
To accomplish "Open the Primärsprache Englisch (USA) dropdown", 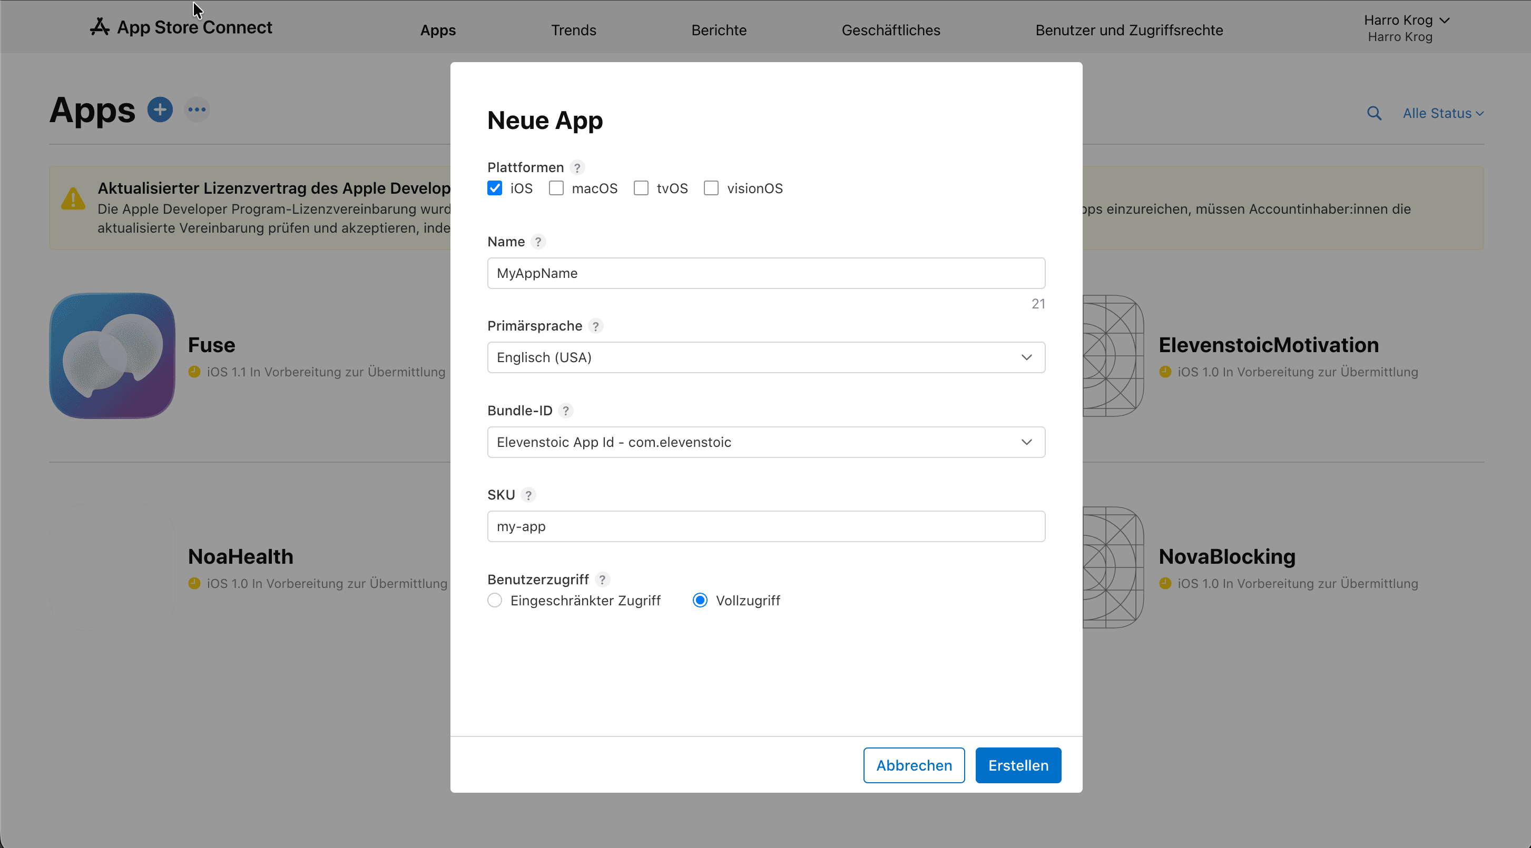I will (x=766, y=357).
